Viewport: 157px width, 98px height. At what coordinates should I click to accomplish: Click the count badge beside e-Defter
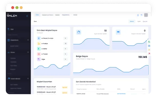pos(65,49)
